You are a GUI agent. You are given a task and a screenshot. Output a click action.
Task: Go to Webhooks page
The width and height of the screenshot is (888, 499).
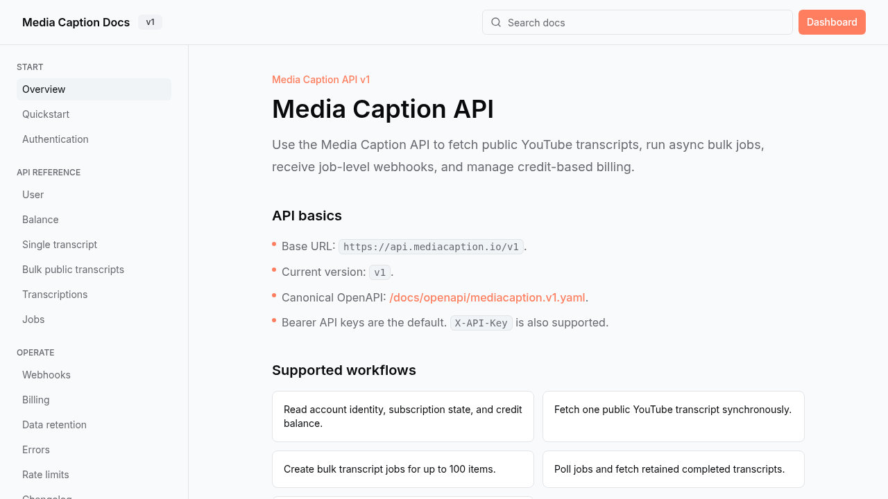[94, 375]
